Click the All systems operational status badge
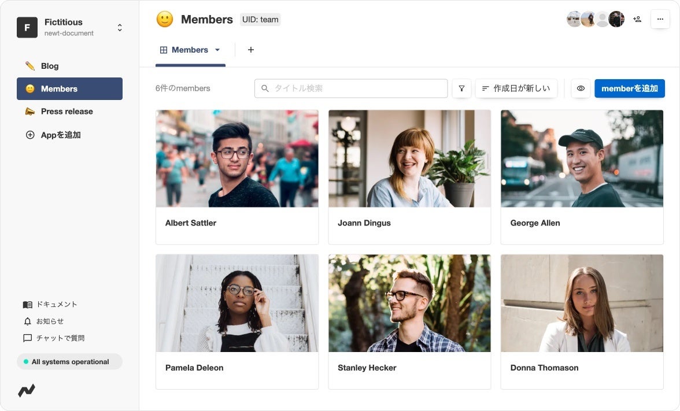The image size is (680, 411). click(69, 362)
